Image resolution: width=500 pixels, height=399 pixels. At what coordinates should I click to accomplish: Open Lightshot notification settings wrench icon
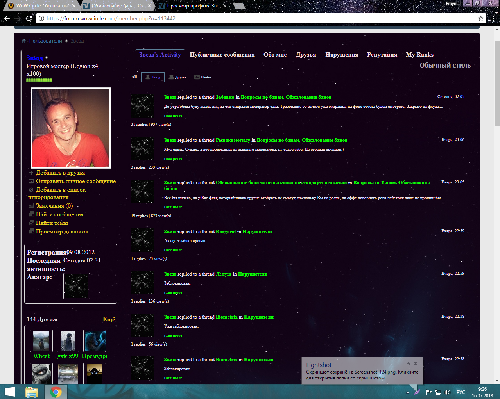pos(408,363)
